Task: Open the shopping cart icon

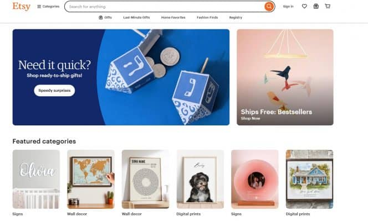Action: tap(328, 6)
